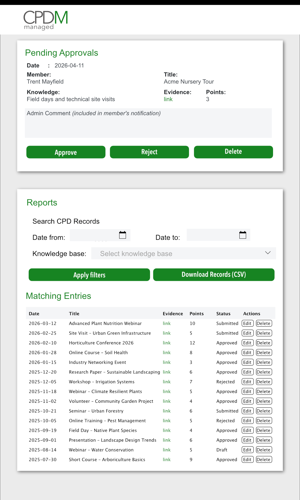The image size is (300, 500).
Task: Edit the Advanced Plant Nutrition Webinar record
Action: (247, 323)
